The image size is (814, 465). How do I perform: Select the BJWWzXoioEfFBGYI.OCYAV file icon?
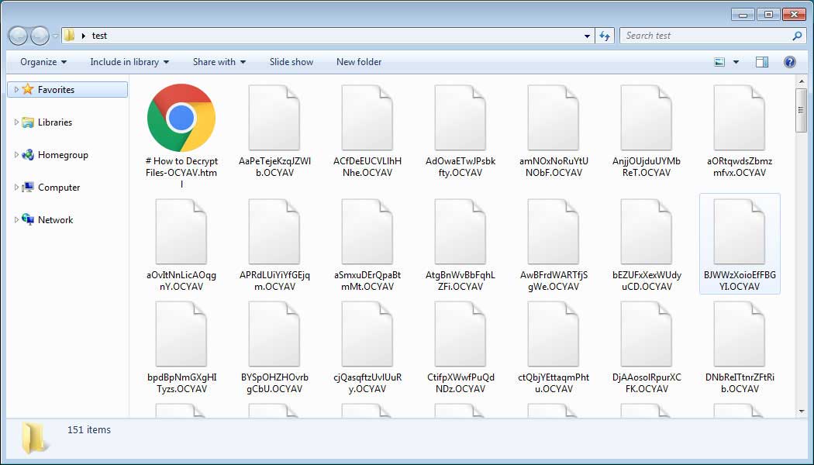click(x=740, y=232)
